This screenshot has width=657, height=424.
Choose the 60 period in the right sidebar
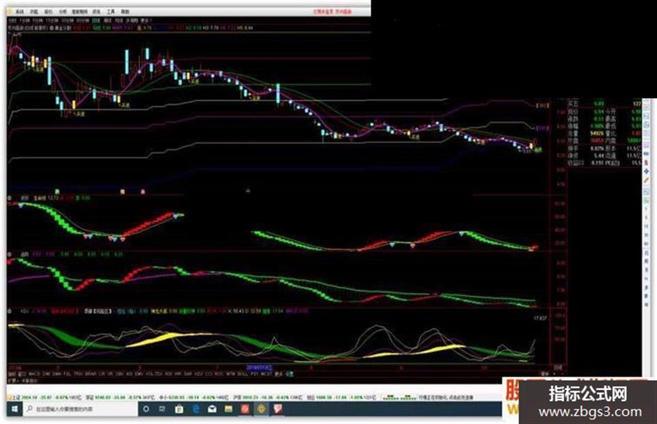(646, 244)
